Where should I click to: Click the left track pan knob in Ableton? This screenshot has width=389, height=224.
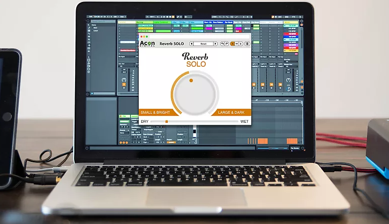click(124, 80)
